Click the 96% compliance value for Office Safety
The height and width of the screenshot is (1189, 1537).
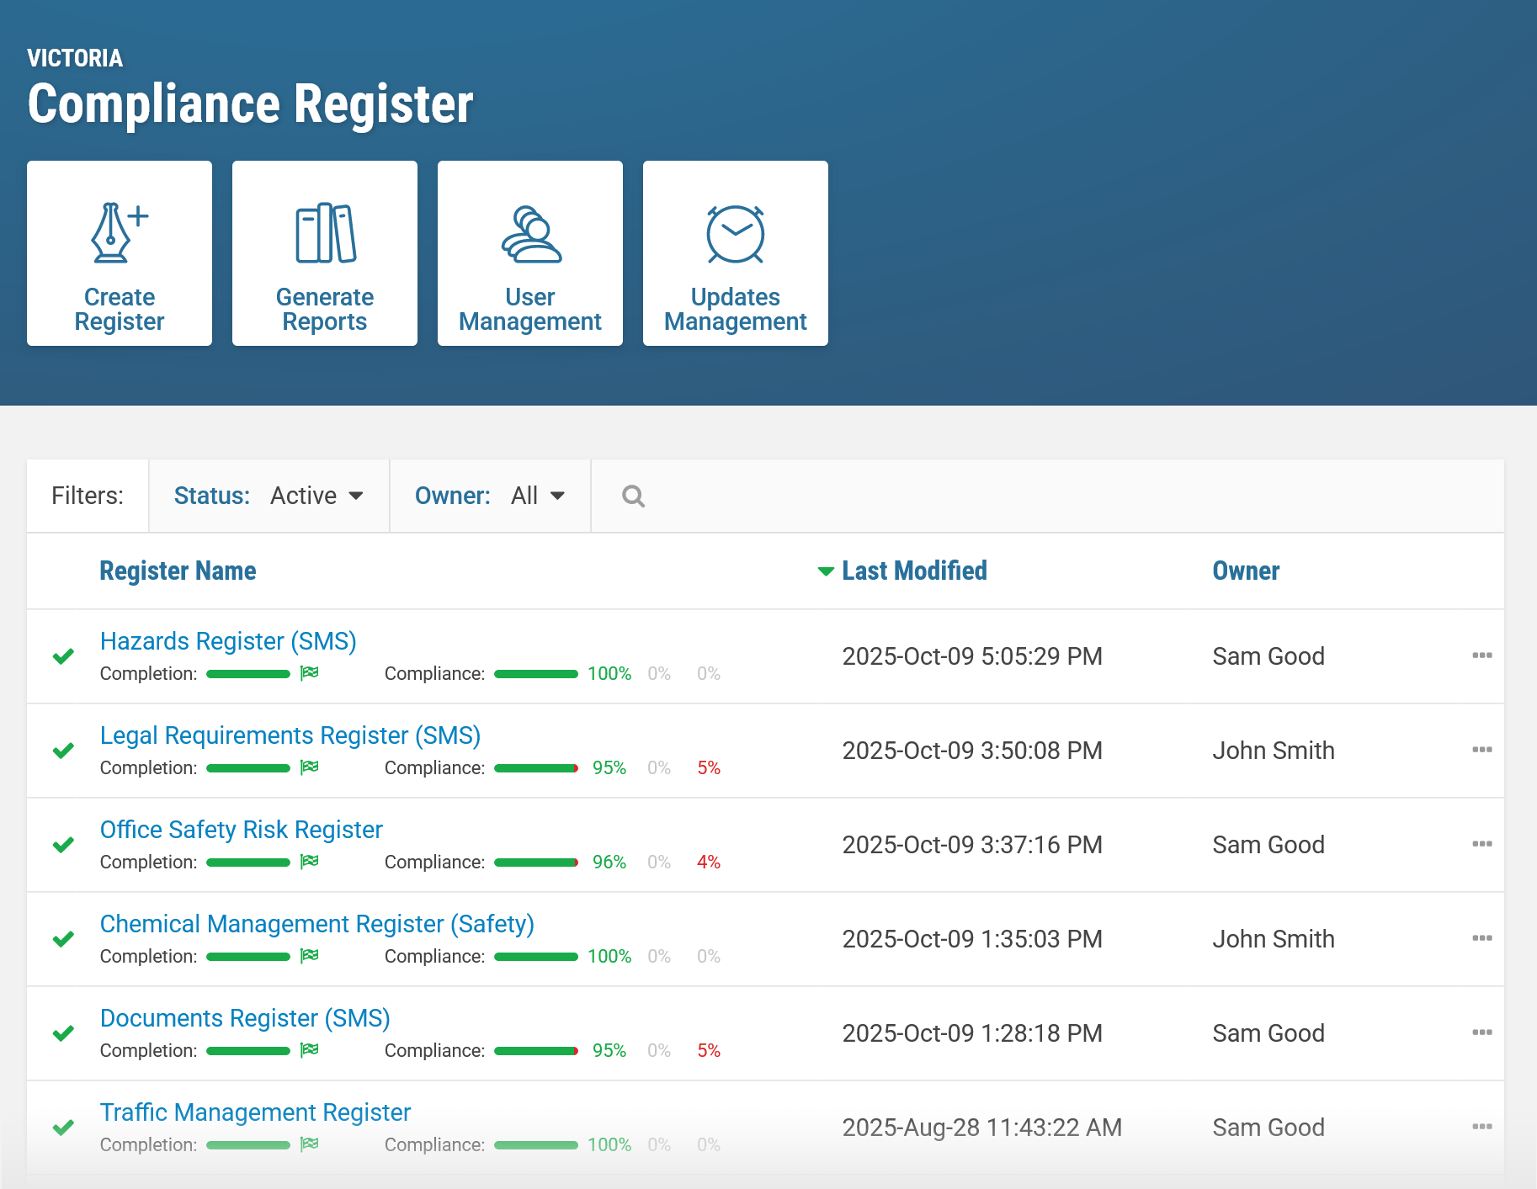coord(609,862)
